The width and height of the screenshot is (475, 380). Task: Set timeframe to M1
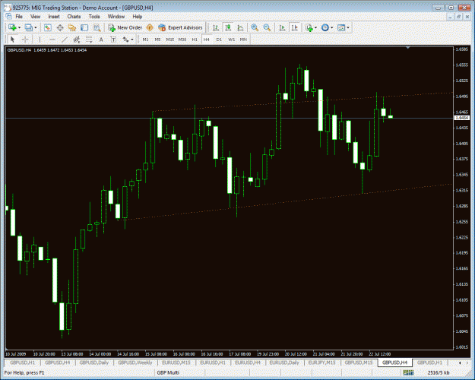click(145, 40)
